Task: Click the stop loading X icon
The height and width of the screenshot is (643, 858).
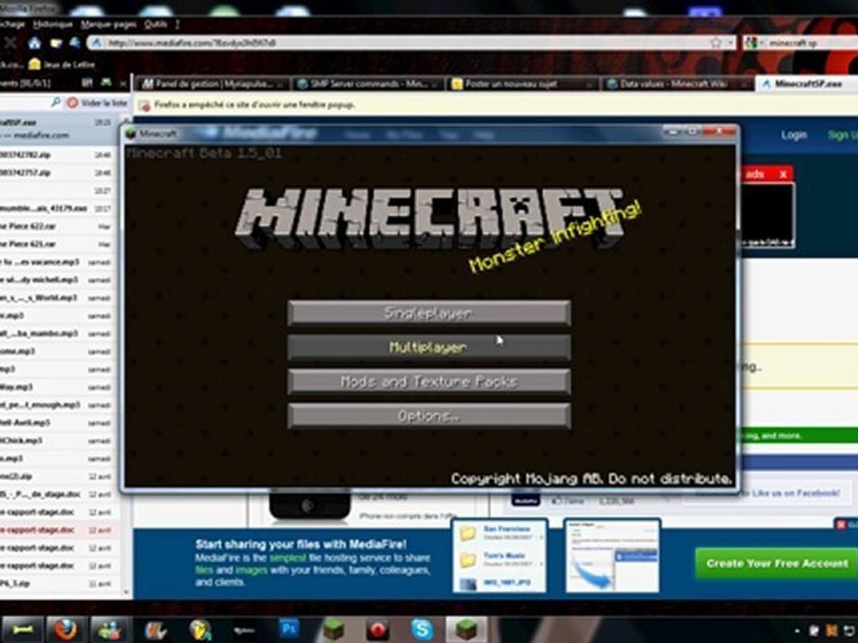Action: (9, 43)
